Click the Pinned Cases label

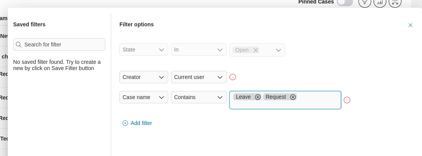(x=316, y=2)
